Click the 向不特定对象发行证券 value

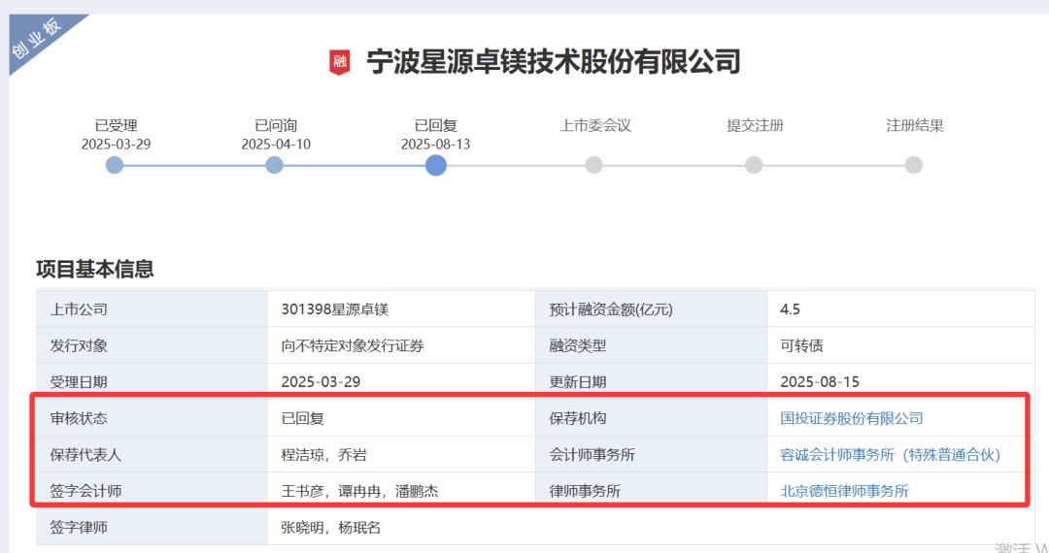(x=353, y=346)
